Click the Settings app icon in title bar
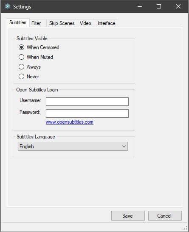Image resolution: width=189 pixels, height=232 pixels. tap(7, 6)
